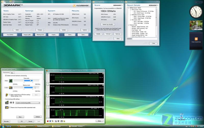
Task: Toggle Enable low-level hardware overclocking checkbox
Action: click(6, 76)
